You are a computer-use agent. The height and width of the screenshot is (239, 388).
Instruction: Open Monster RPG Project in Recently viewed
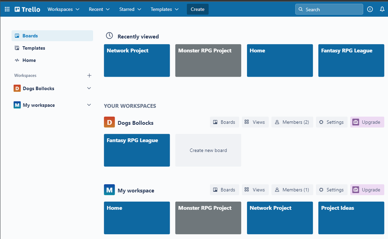(208, 61)
